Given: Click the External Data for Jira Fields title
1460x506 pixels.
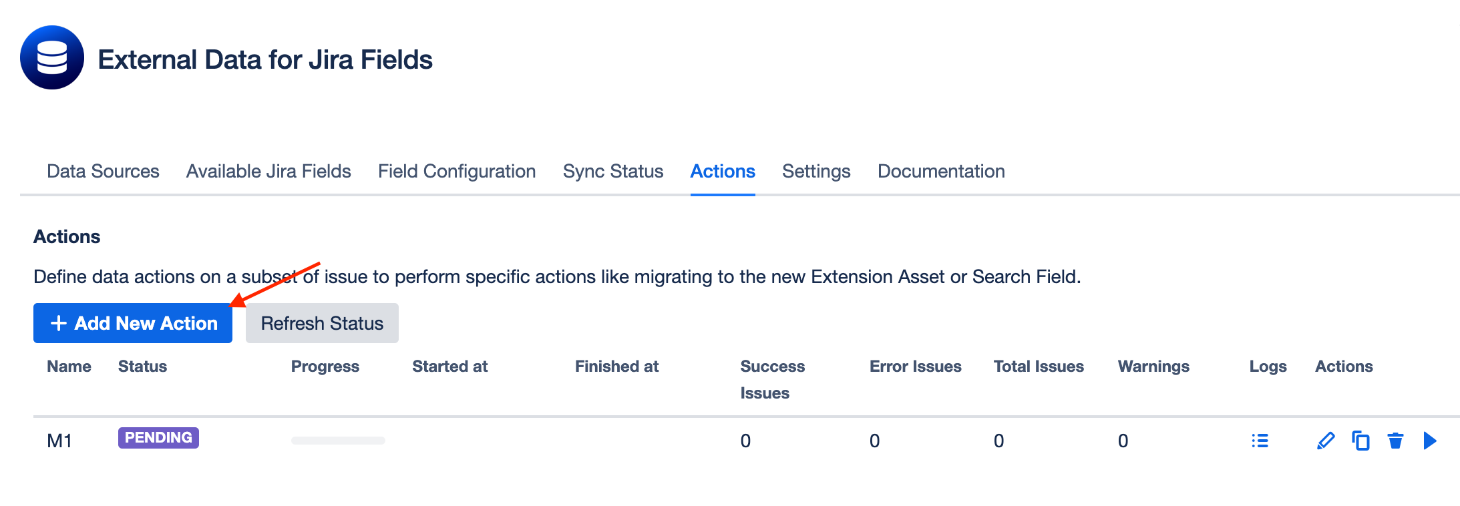Looking at the screenshot, I should [265, 59].
